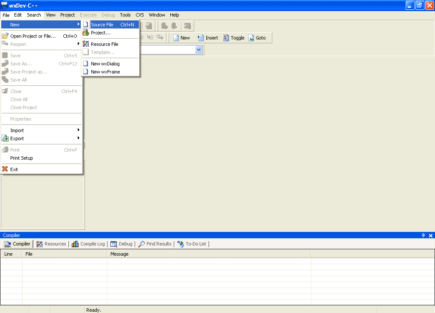The width and height of the screenshot is (435, 313).
Task: Click the greyed indent toolbar icon
Action: [150, 37]
